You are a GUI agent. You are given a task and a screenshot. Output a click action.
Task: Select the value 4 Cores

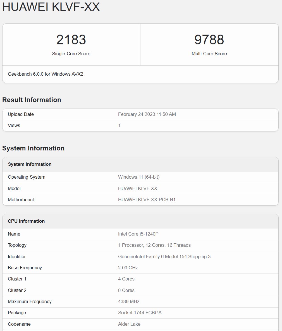[126, 279]
